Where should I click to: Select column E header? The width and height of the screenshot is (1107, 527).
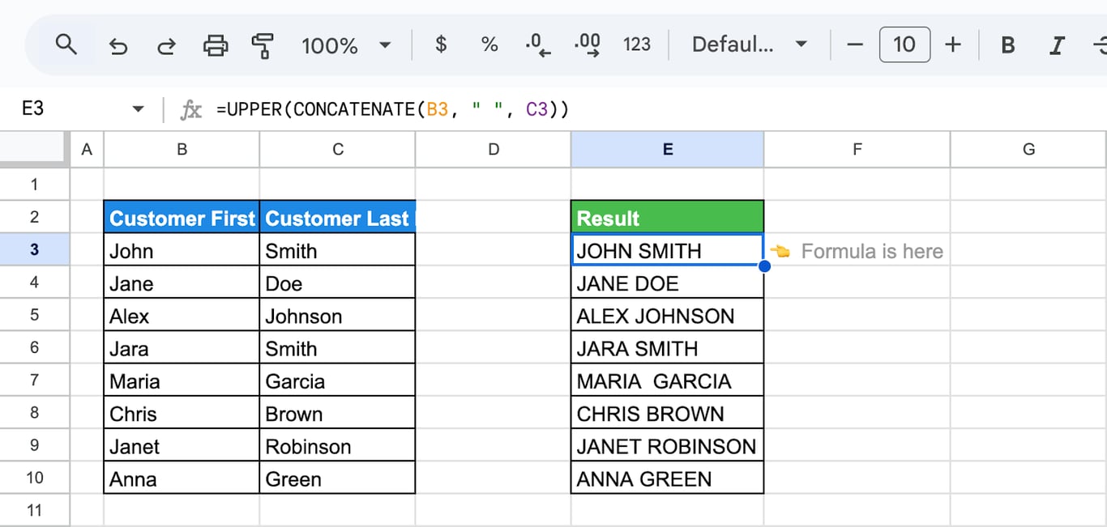pyautogui.click(x=667, y=150)
